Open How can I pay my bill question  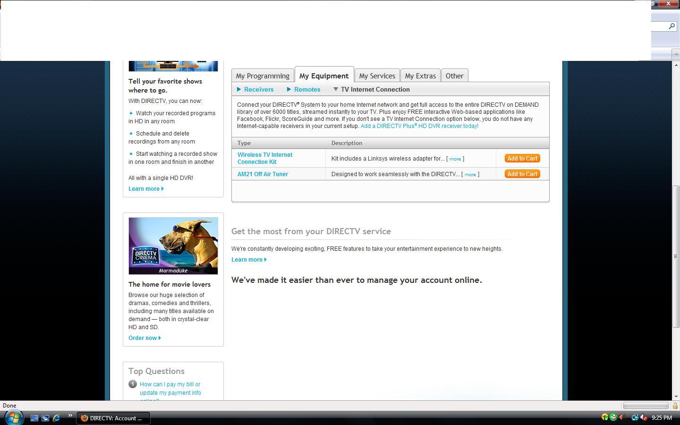coord(170,392)
